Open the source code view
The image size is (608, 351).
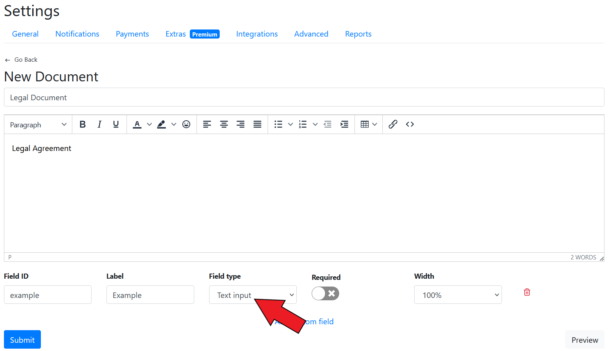[410, 125]
